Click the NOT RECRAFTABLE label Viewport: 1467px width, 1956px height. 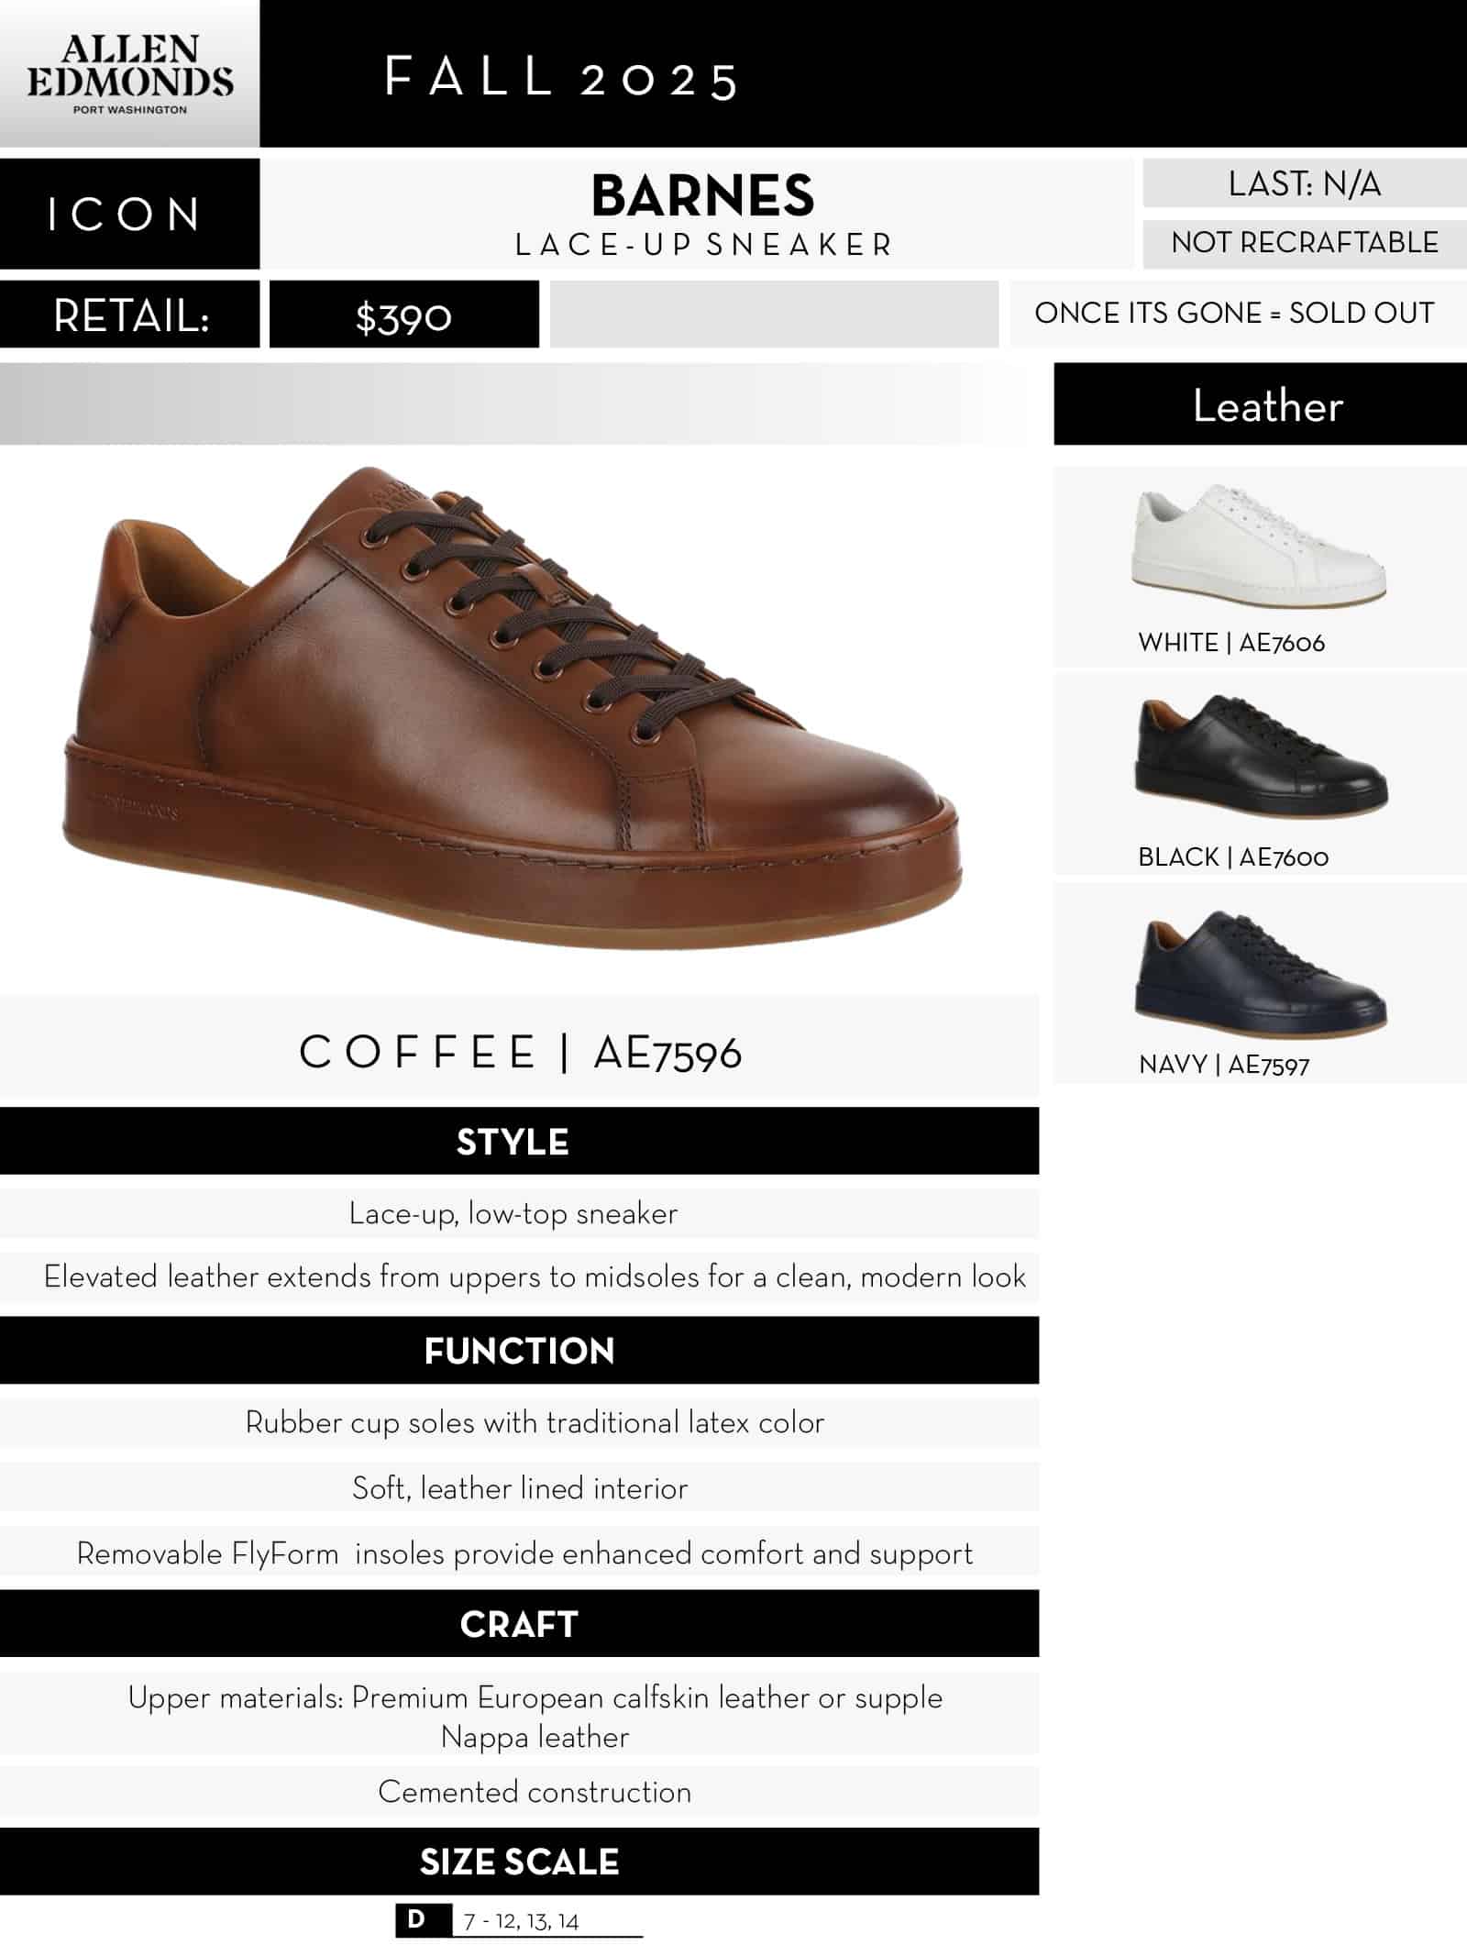(1304, 243)
